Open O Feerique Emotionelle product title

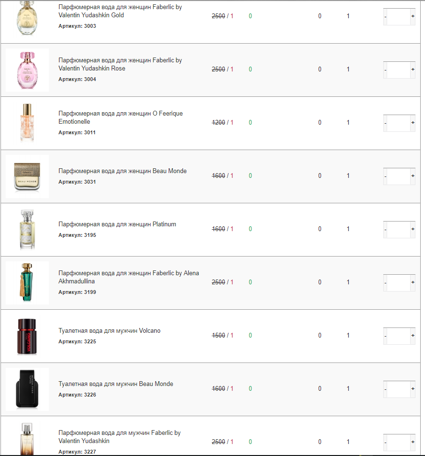[121, 117]
